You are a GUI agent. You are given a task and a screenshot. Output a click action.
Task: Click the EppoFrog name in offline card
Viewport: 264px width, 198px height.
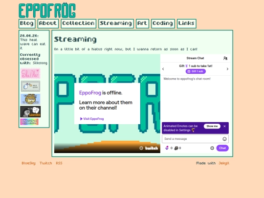pyautogui.click(x=90, y=92)
